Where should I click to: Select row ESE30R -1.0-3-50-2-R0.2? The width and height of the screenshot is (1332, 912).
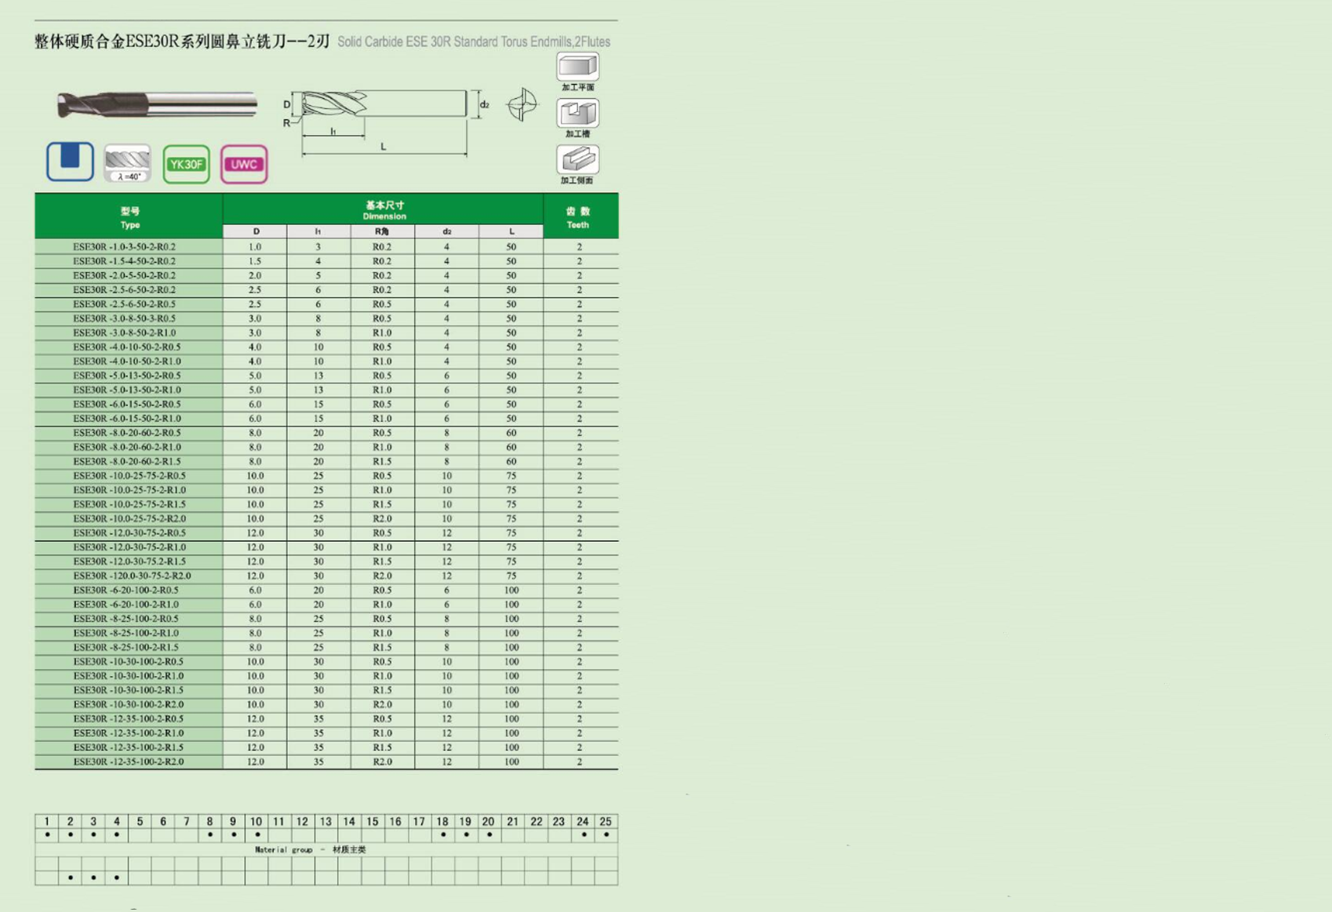click(x=125, y=246)
